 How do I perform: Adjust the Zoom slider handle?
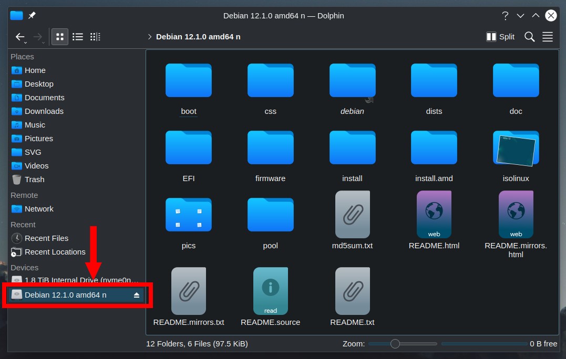(x=395, y=344)
